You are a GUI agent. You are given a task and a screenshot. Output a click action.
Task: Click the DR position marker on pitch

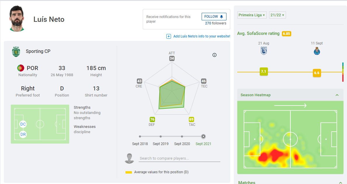[23, 134]
